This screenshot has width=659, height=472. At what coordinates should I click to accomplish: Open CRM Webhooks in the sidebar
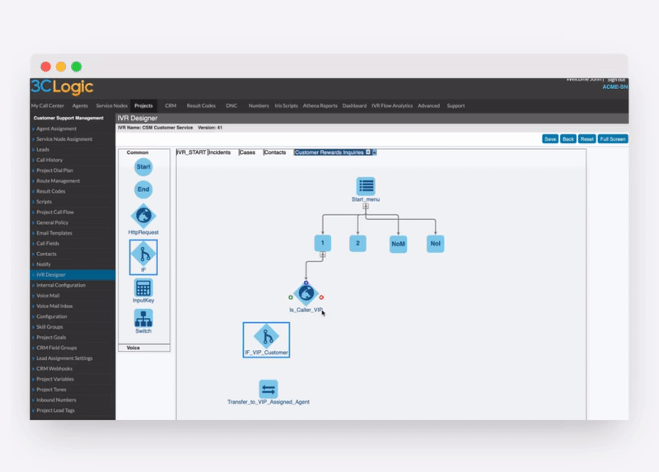pyautogui.click(x=54, y=368)
